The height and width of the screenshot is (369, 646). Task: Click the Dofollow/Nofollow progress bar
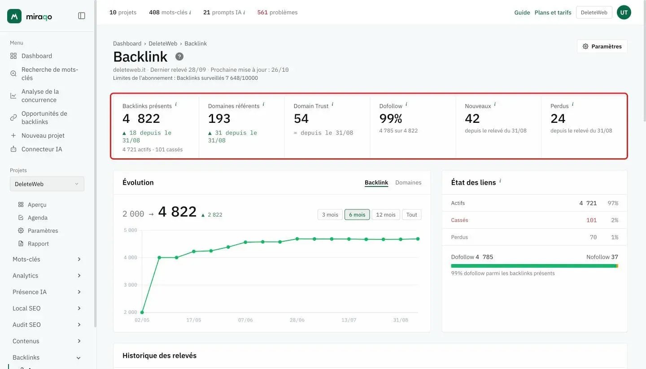coord(535,266)
